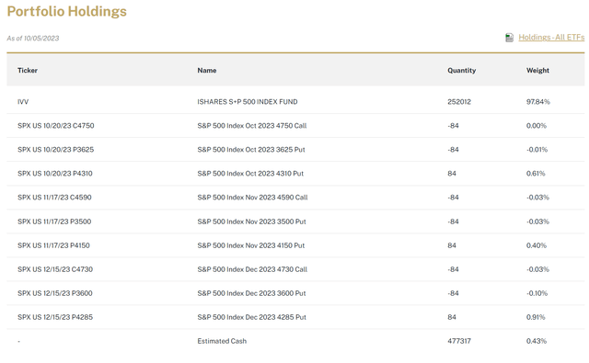This screenshot has width=589, height=363.
Task: Click S&P 500 Index Oct 2023 4310 Put
Action: tap(250, 174)
